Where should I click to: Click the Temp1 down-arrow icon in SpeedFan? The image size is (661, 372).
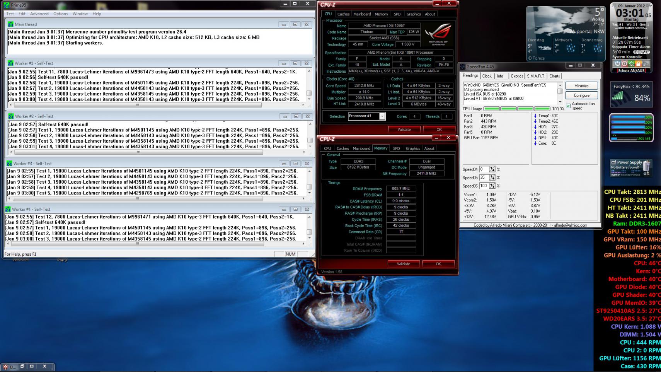(x=535, y=116)
